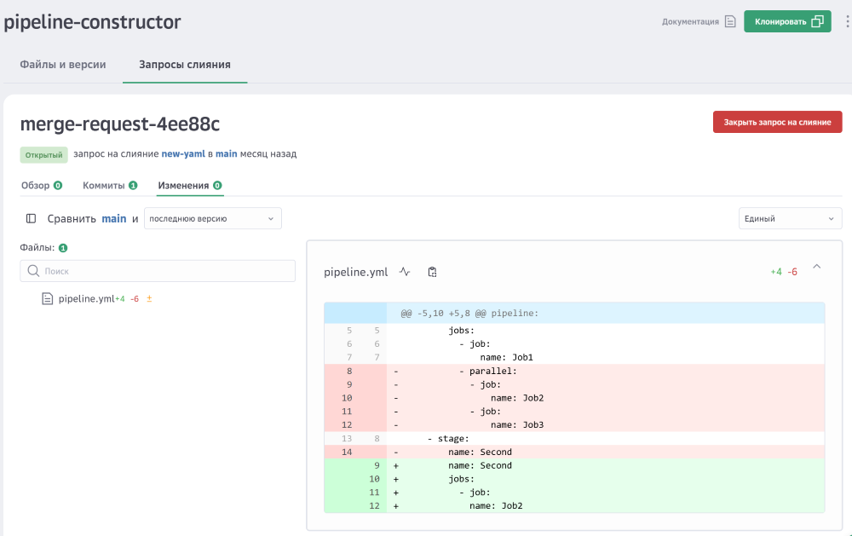The width and height of the screenshot is (852, 536).
Task: Click main link next to Сравнить
Action: pyautogui.click(x=114, y=218)
